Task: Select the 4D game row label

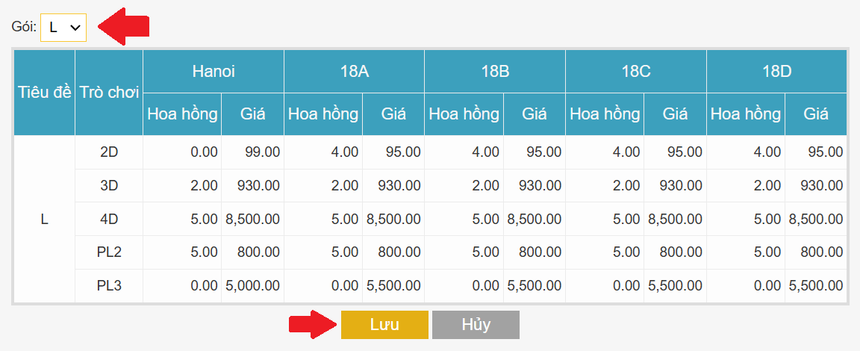Action: 109,220
